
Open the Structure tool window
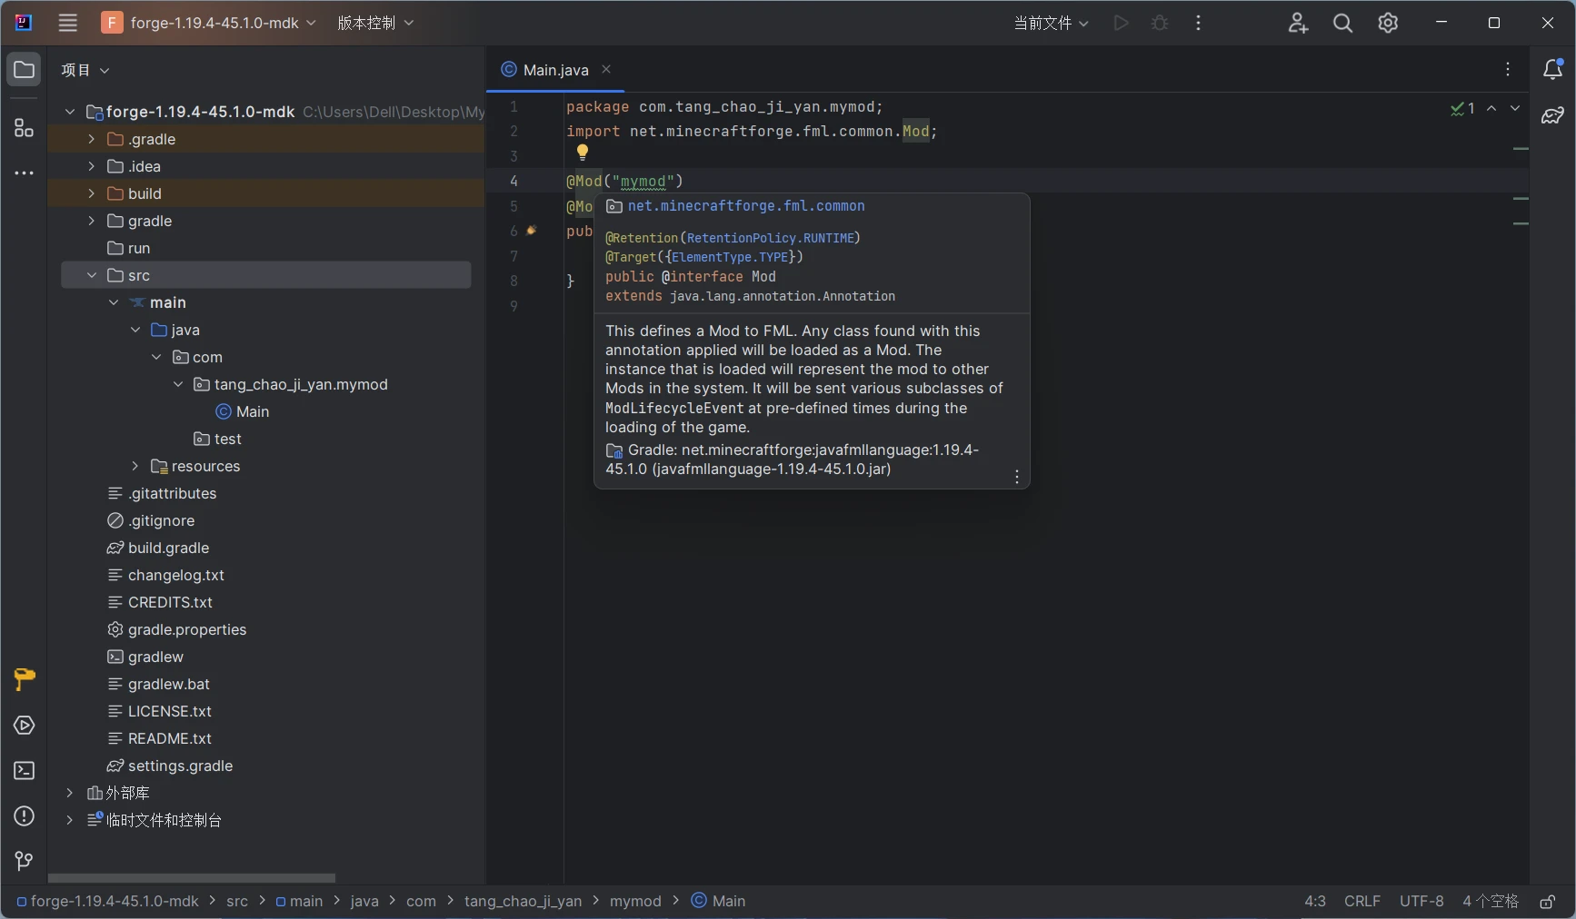(23, 128)
